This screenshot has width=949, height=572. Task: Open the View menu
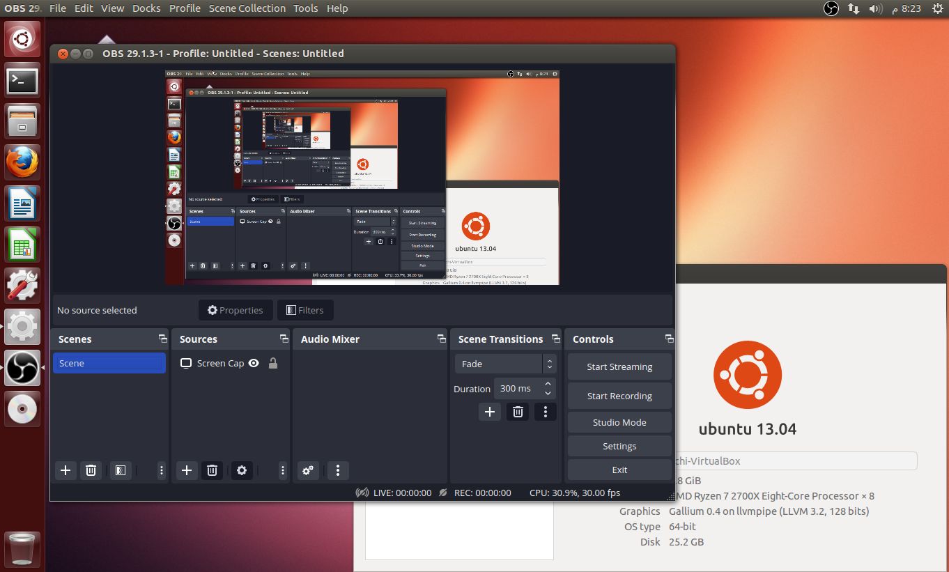pyautogui.click(x=112, y=8)
